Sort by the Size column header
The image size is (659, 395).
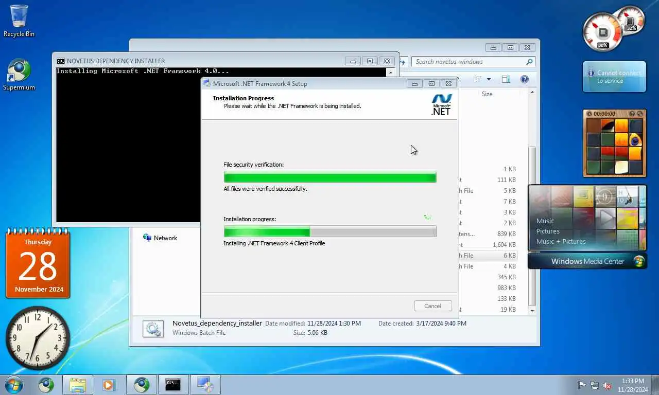487,94
